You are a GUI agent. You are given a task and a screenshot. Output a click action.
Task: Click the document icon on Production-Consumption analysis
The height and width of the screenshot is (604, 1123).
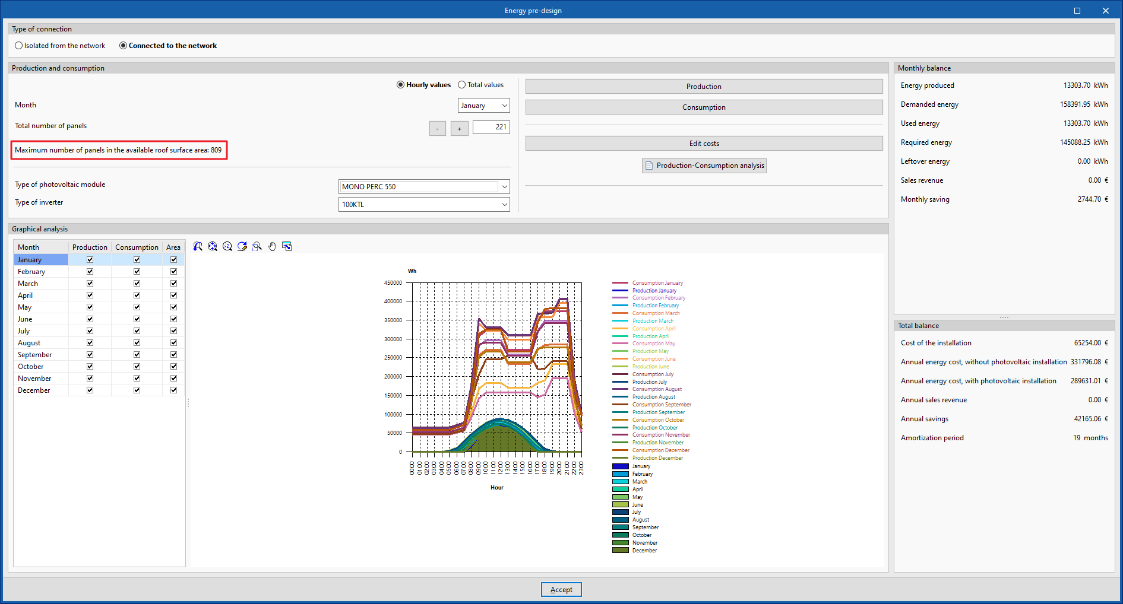pos(649,166)
